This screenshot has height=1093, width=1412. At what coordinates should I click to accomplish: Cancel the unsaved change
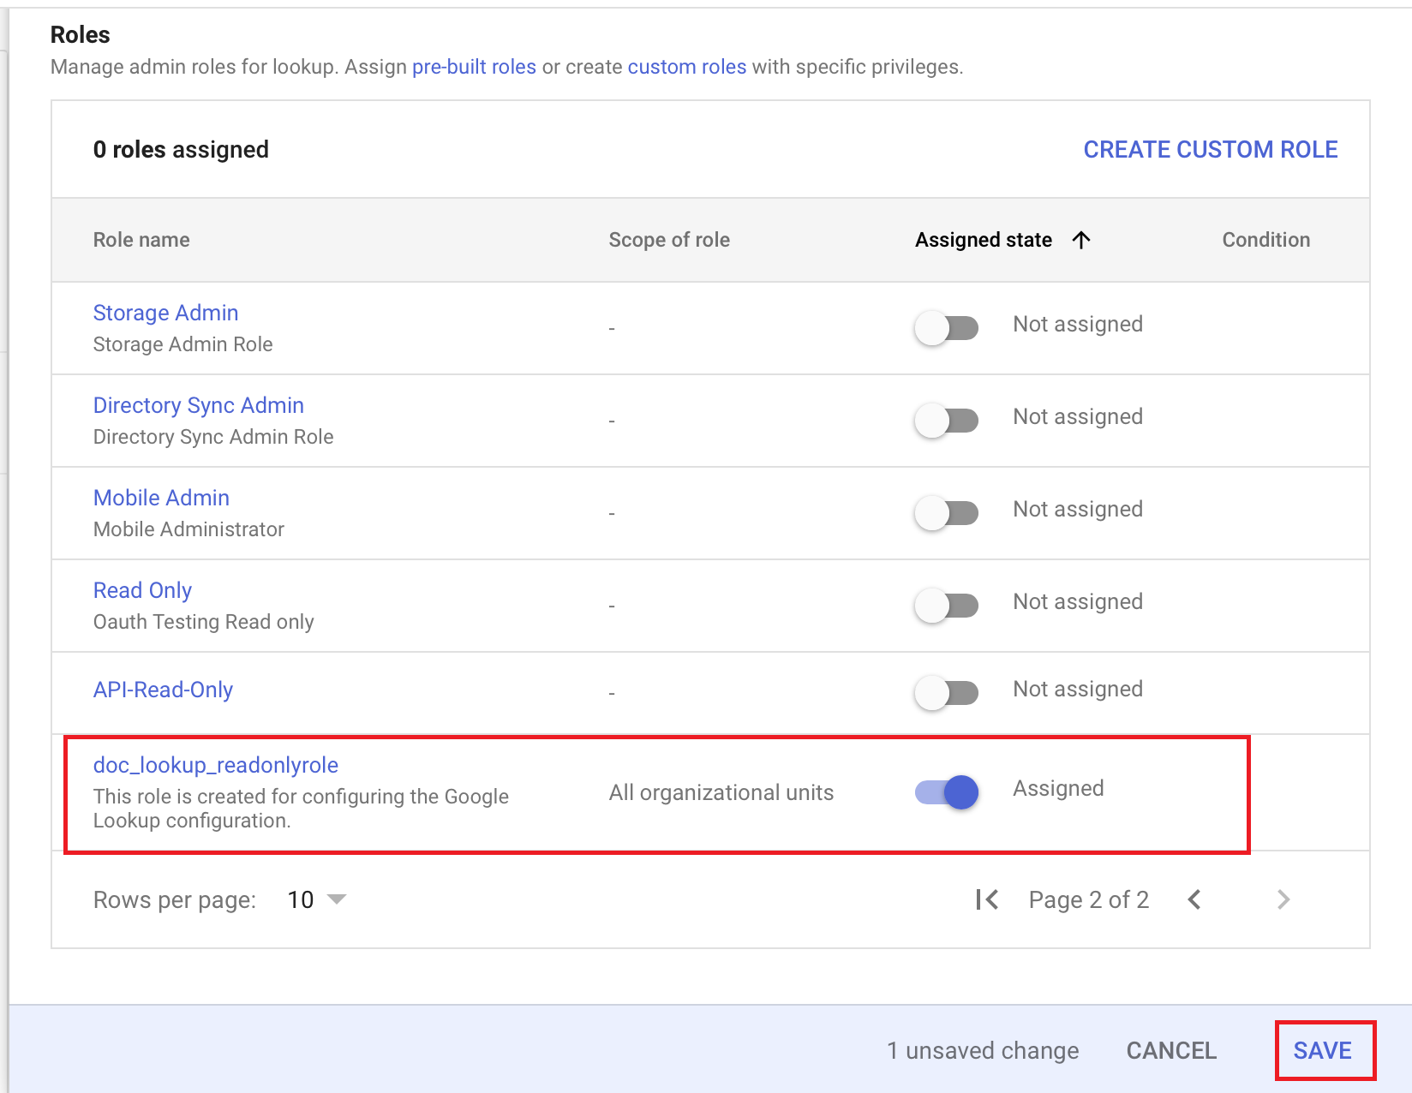tap(1170, 1050)
